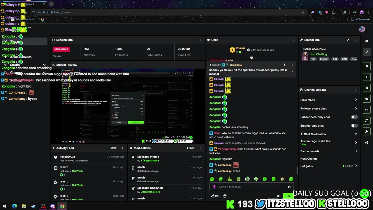The height and width of the screenshot is (210, 373).
Task: Expand the pinned message chevron
Action: tap(292, 71)
